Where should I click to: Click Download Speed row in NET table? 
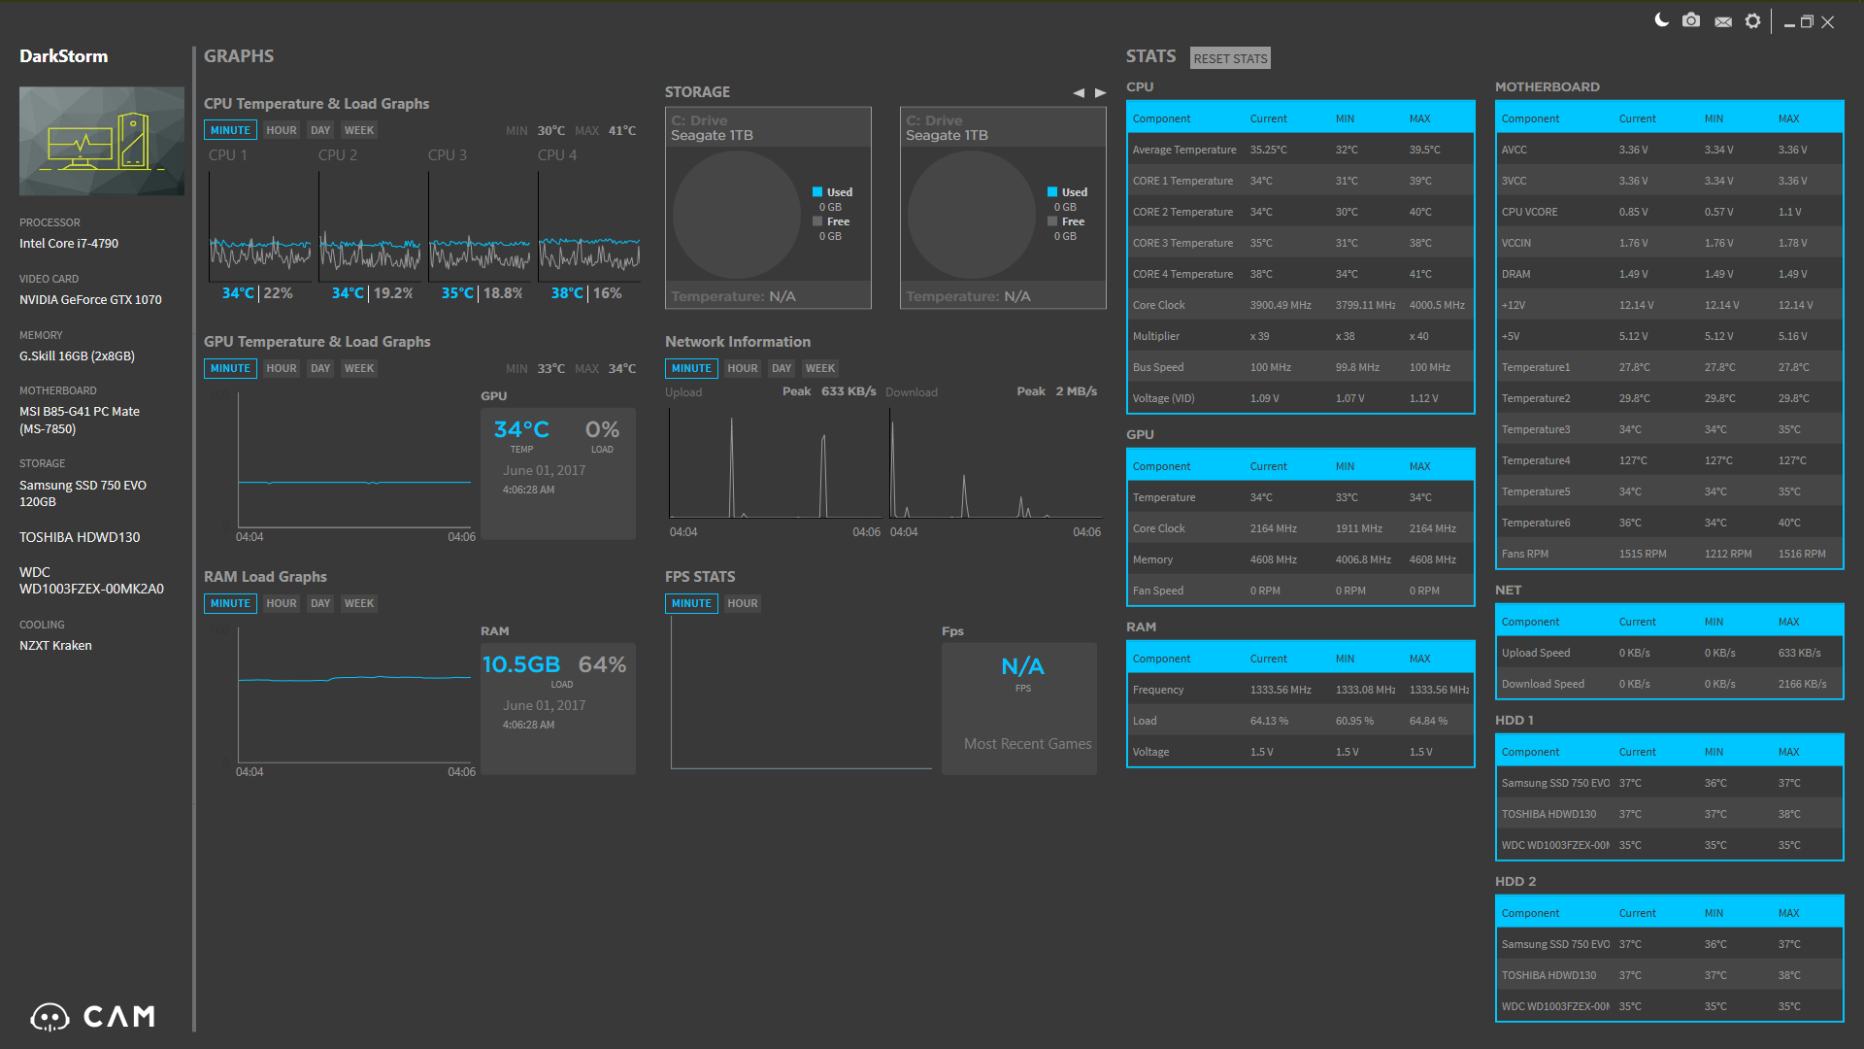pos(1669,684)
